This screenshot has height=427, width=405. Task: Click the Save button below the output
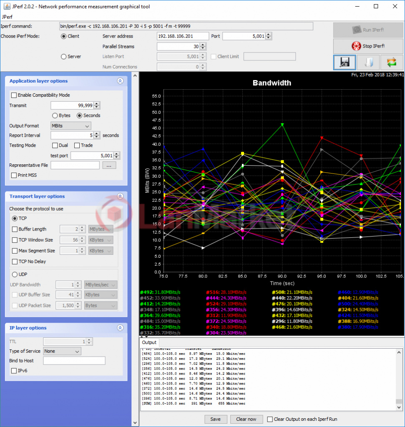coord(216,419)
